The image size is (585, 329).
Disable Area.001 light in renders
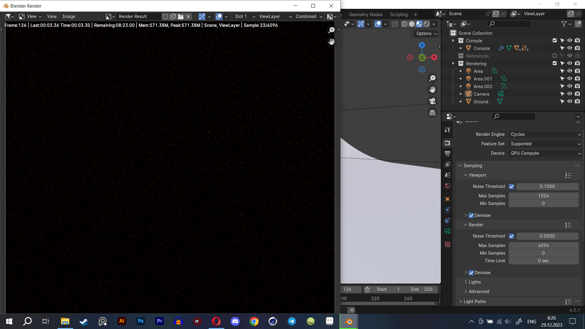coord(577,79)
